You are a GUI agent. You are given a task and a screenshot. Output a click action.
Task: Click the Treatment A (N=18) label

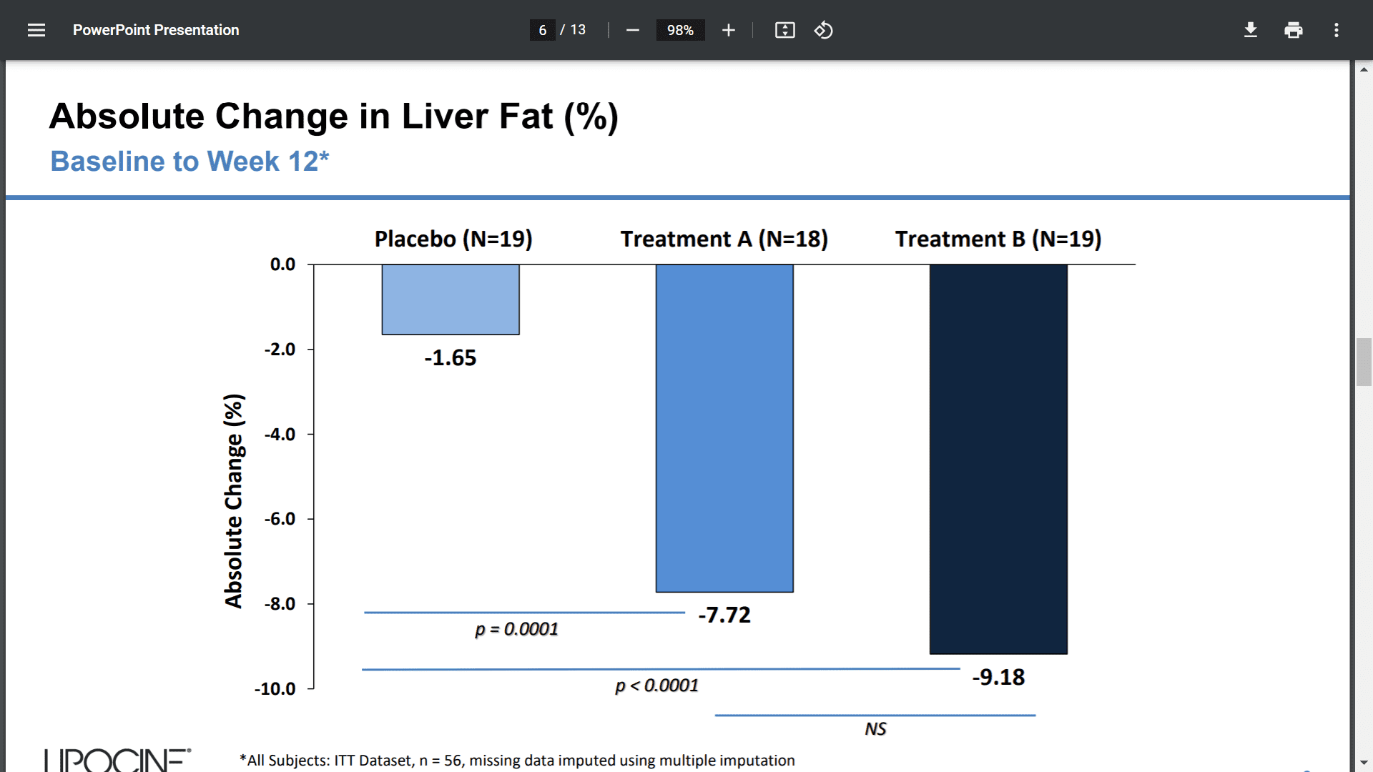click(724, 239)
